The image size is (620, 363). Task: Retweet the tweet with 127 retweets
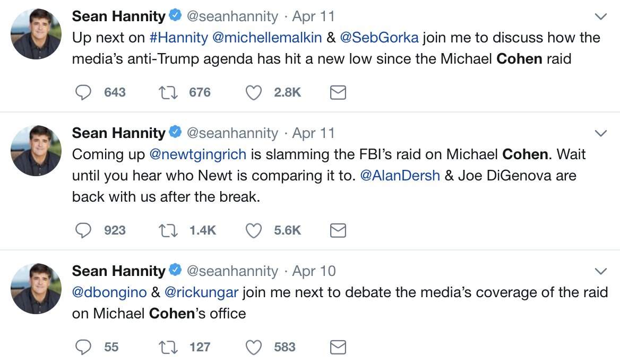click(169, 347)
